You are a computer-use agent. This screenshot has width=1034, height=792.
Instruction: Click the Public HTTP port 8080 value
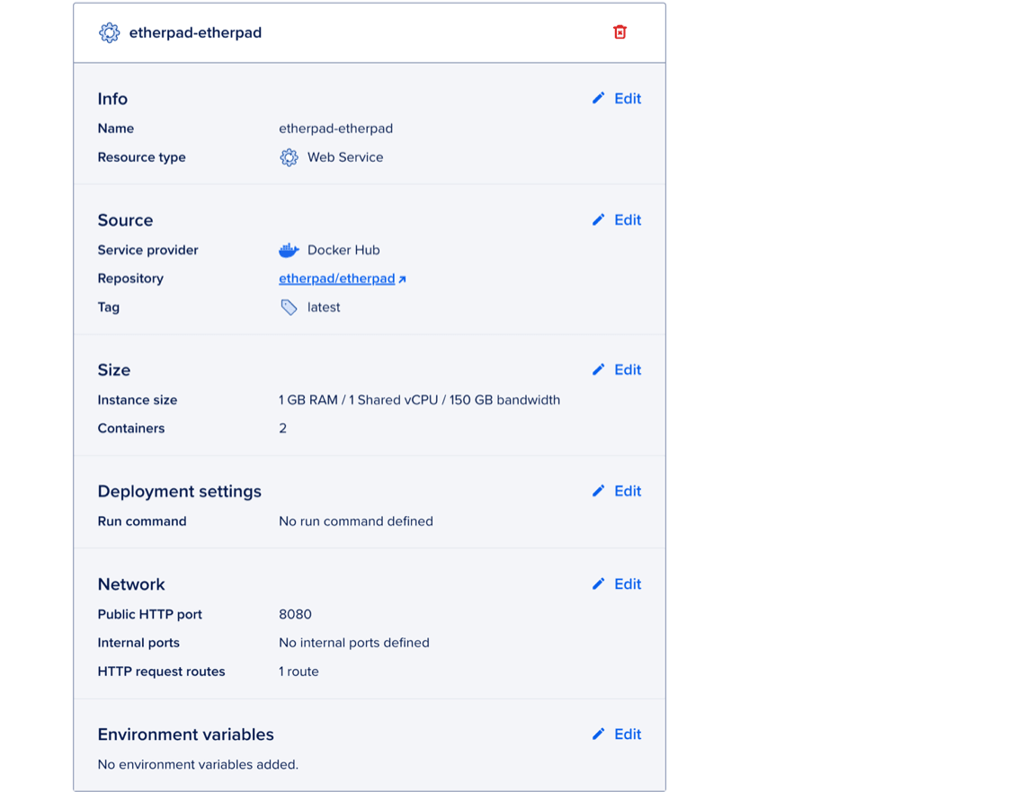[x=295, y=614]
